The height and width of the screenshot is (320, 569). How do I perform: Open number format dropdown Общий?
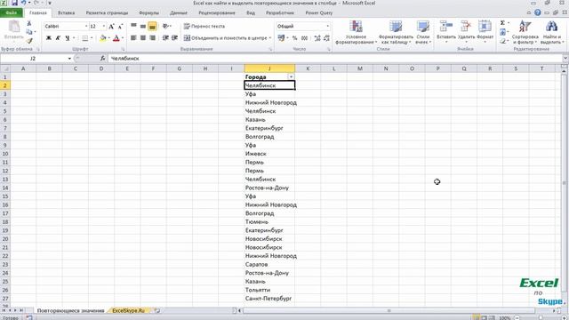(x=327, y=26)
